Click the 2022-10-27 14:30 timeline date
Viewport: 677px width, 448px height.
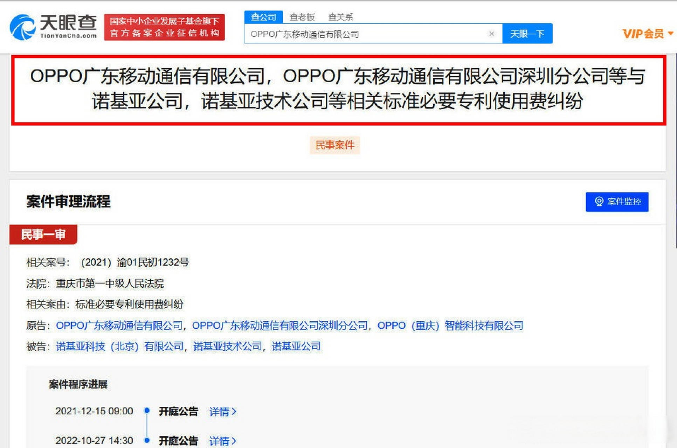point(94,440)
